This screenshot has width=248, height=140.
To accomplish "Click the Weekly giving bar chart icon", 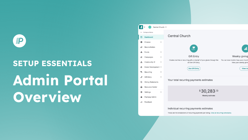I will pyautogui.click(x=245, y=48).
